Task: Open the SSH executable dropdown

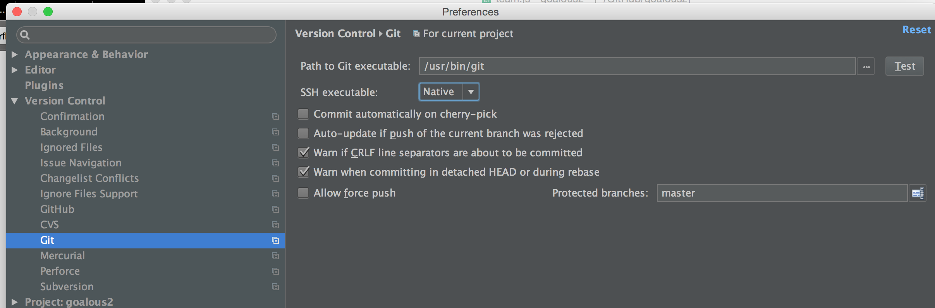Action: 470,92
